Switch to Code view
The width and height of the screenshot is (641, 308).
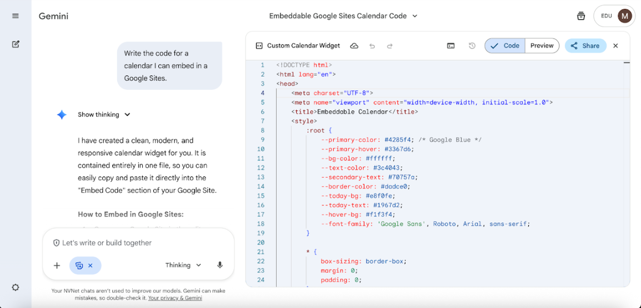point(505,46)
